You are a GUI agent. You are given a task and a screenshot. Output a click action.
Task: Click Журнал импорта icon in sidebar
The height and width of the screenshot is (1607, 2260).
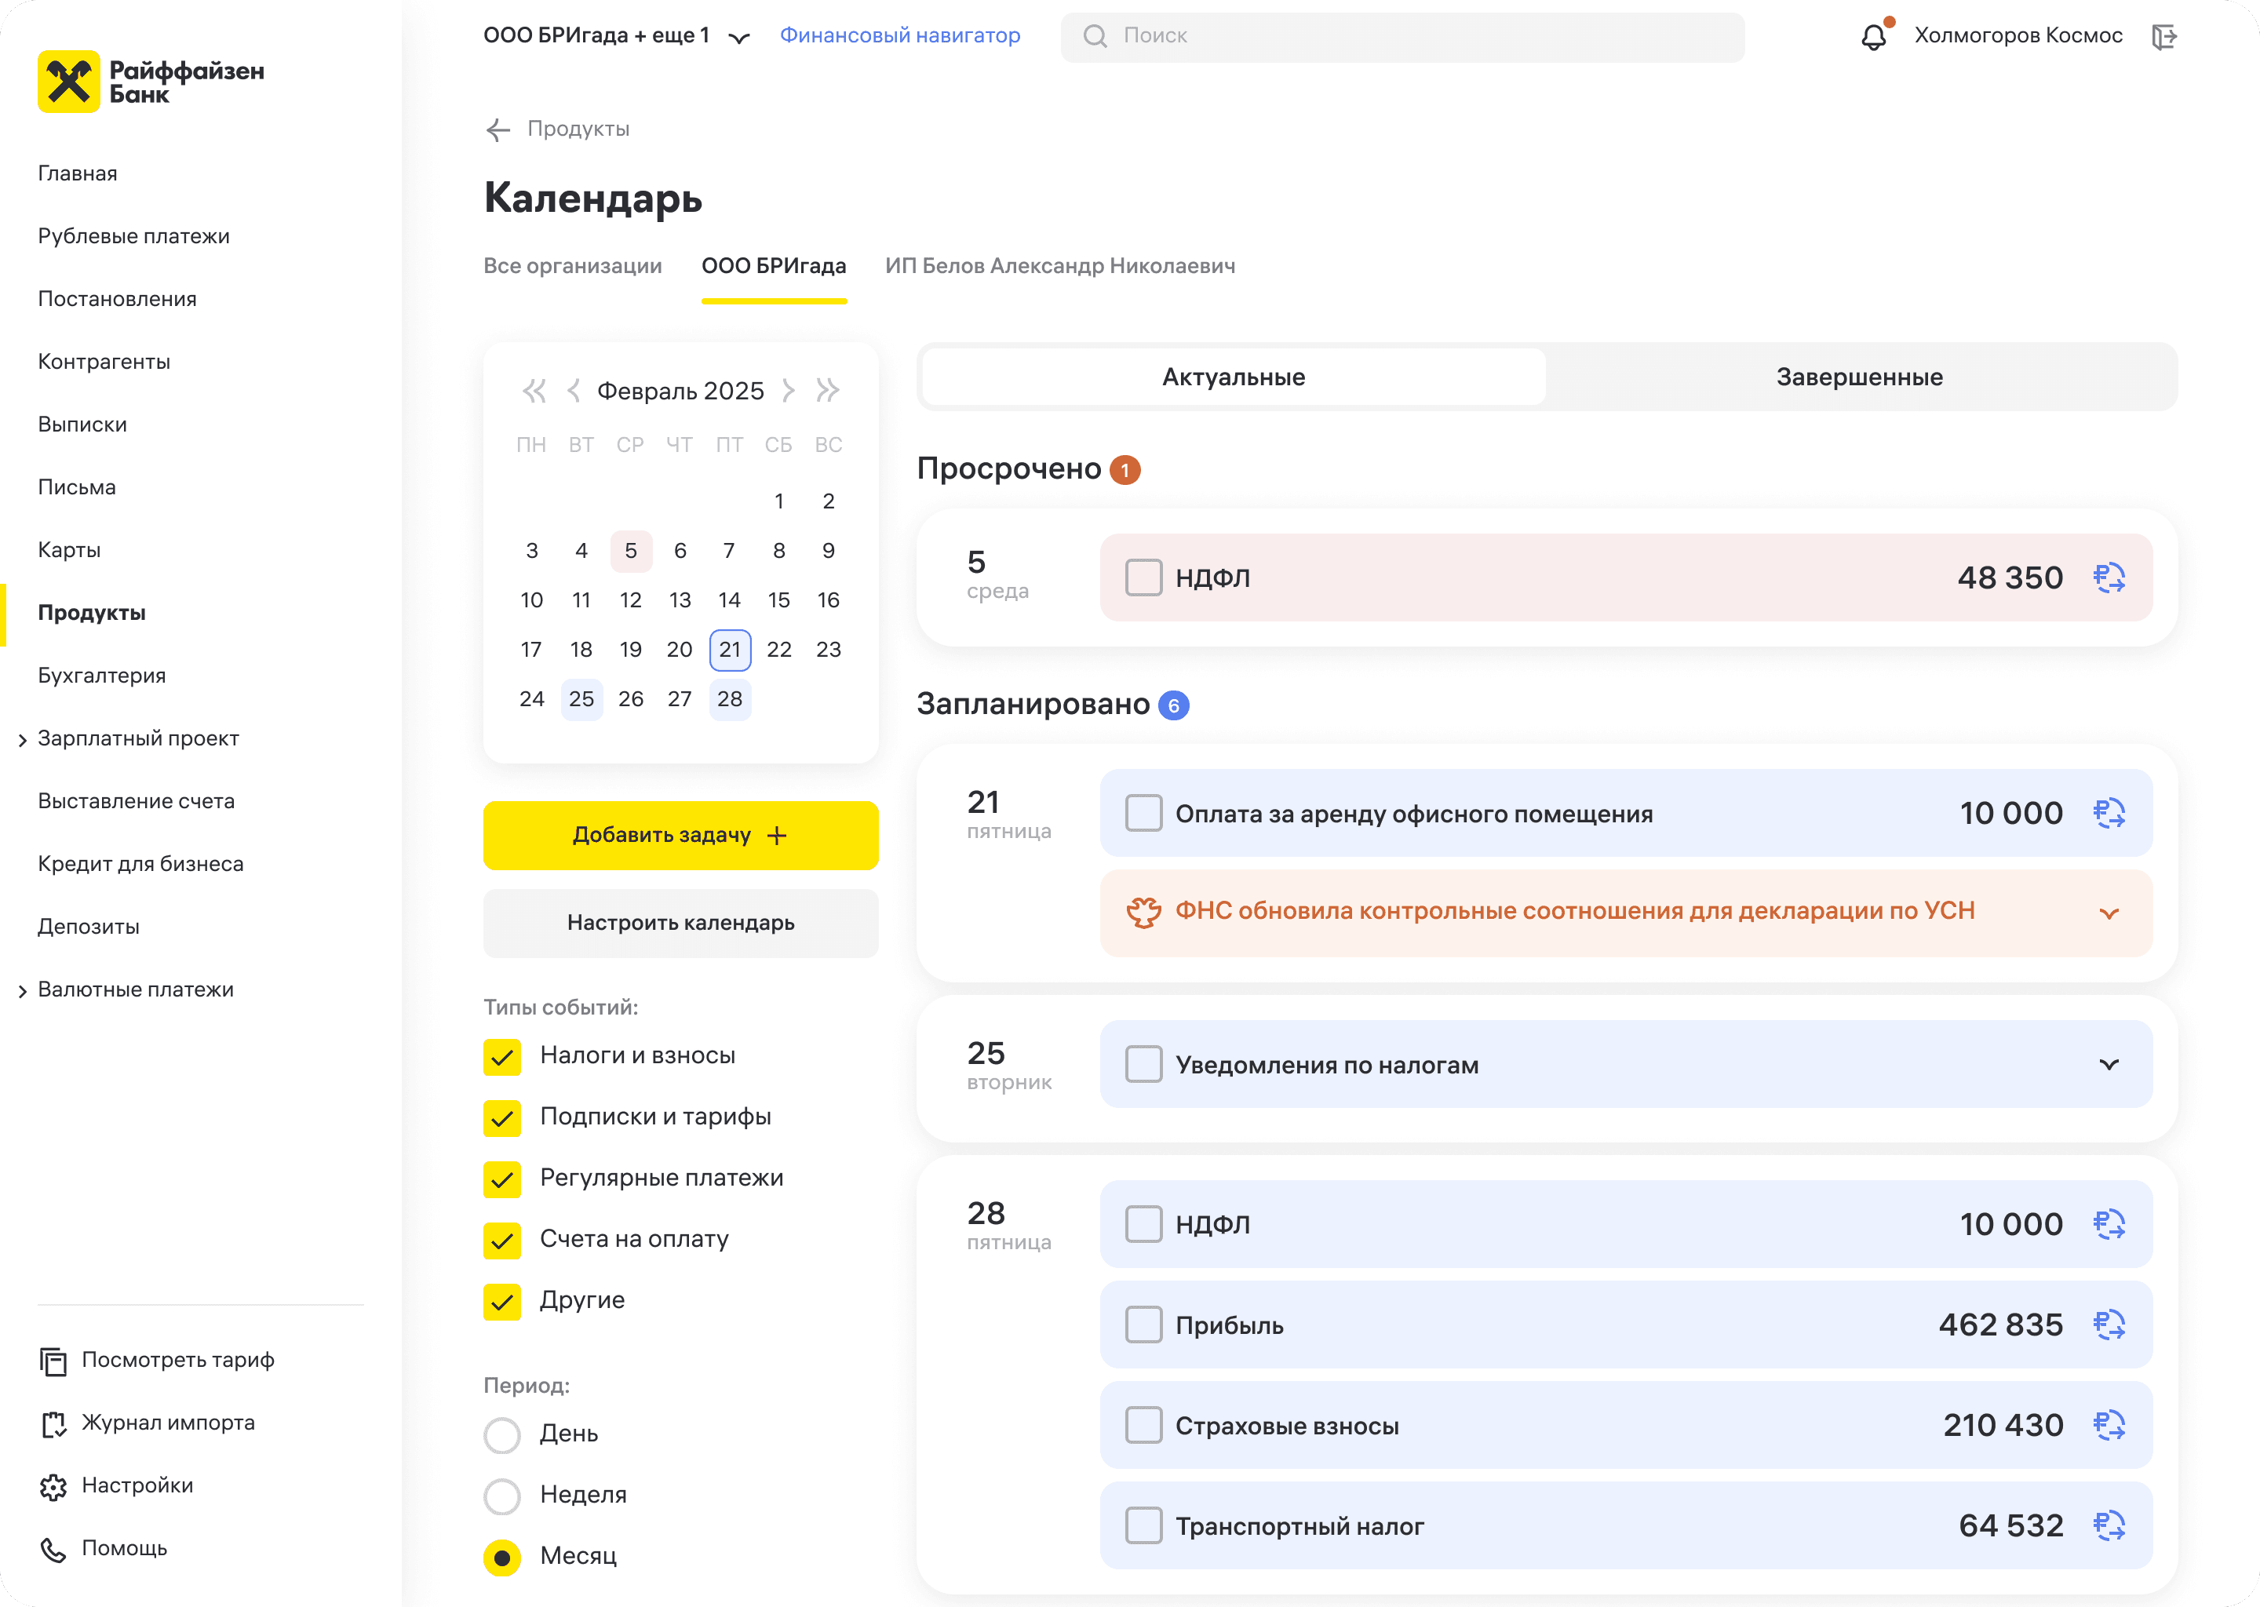(53, 1424)
